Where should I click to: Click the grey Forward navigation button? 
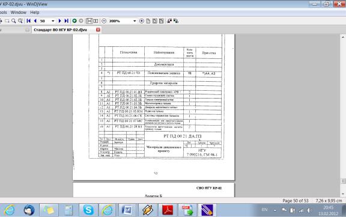[x=81, y=21]
